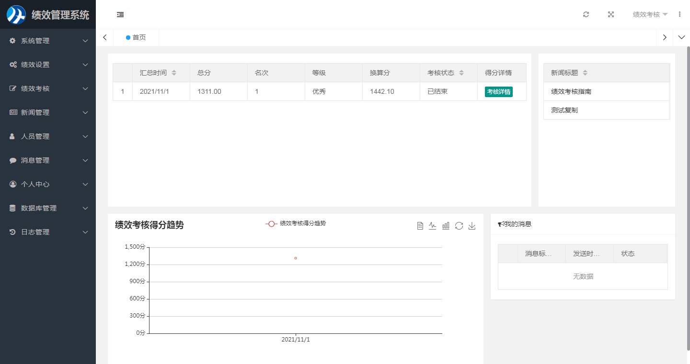Open the 绩效考核 user dropdown

650,14
